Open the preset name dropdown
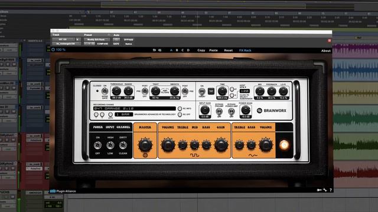This screenshot has height=212, width=378. tap(96, 39)
